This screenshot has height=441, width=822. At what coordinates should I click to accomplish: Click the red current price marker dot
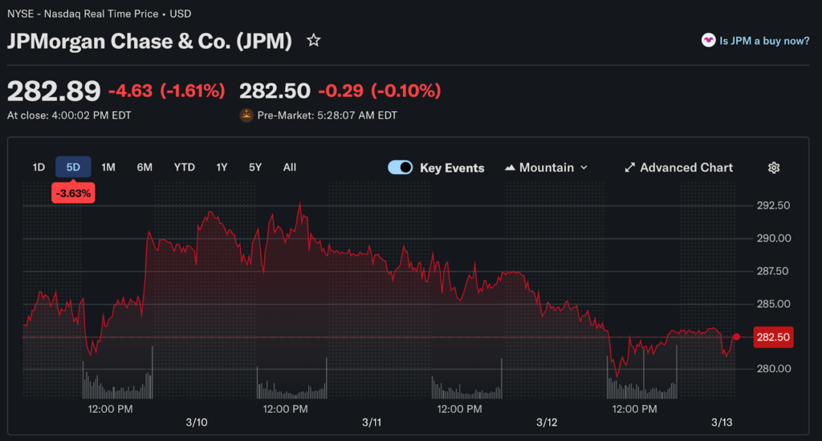pyautogui.click(x=737, y=337)
